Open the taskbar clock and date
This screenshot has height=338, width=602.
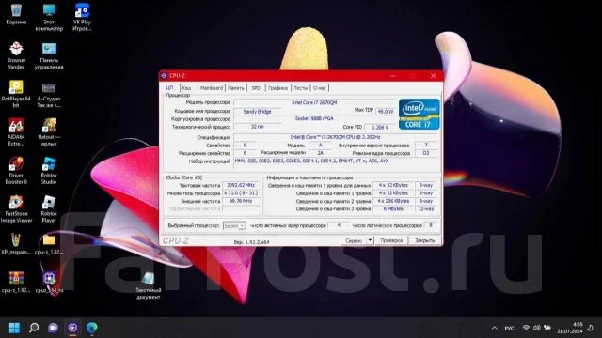coord(570,328)
